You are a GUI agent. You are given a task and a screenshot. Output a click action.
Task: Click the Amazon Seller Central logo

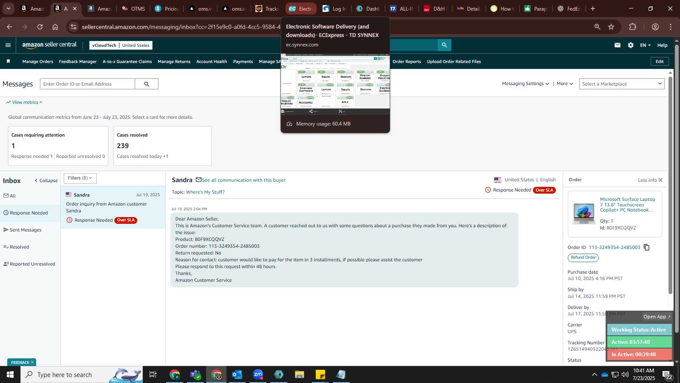49,45
